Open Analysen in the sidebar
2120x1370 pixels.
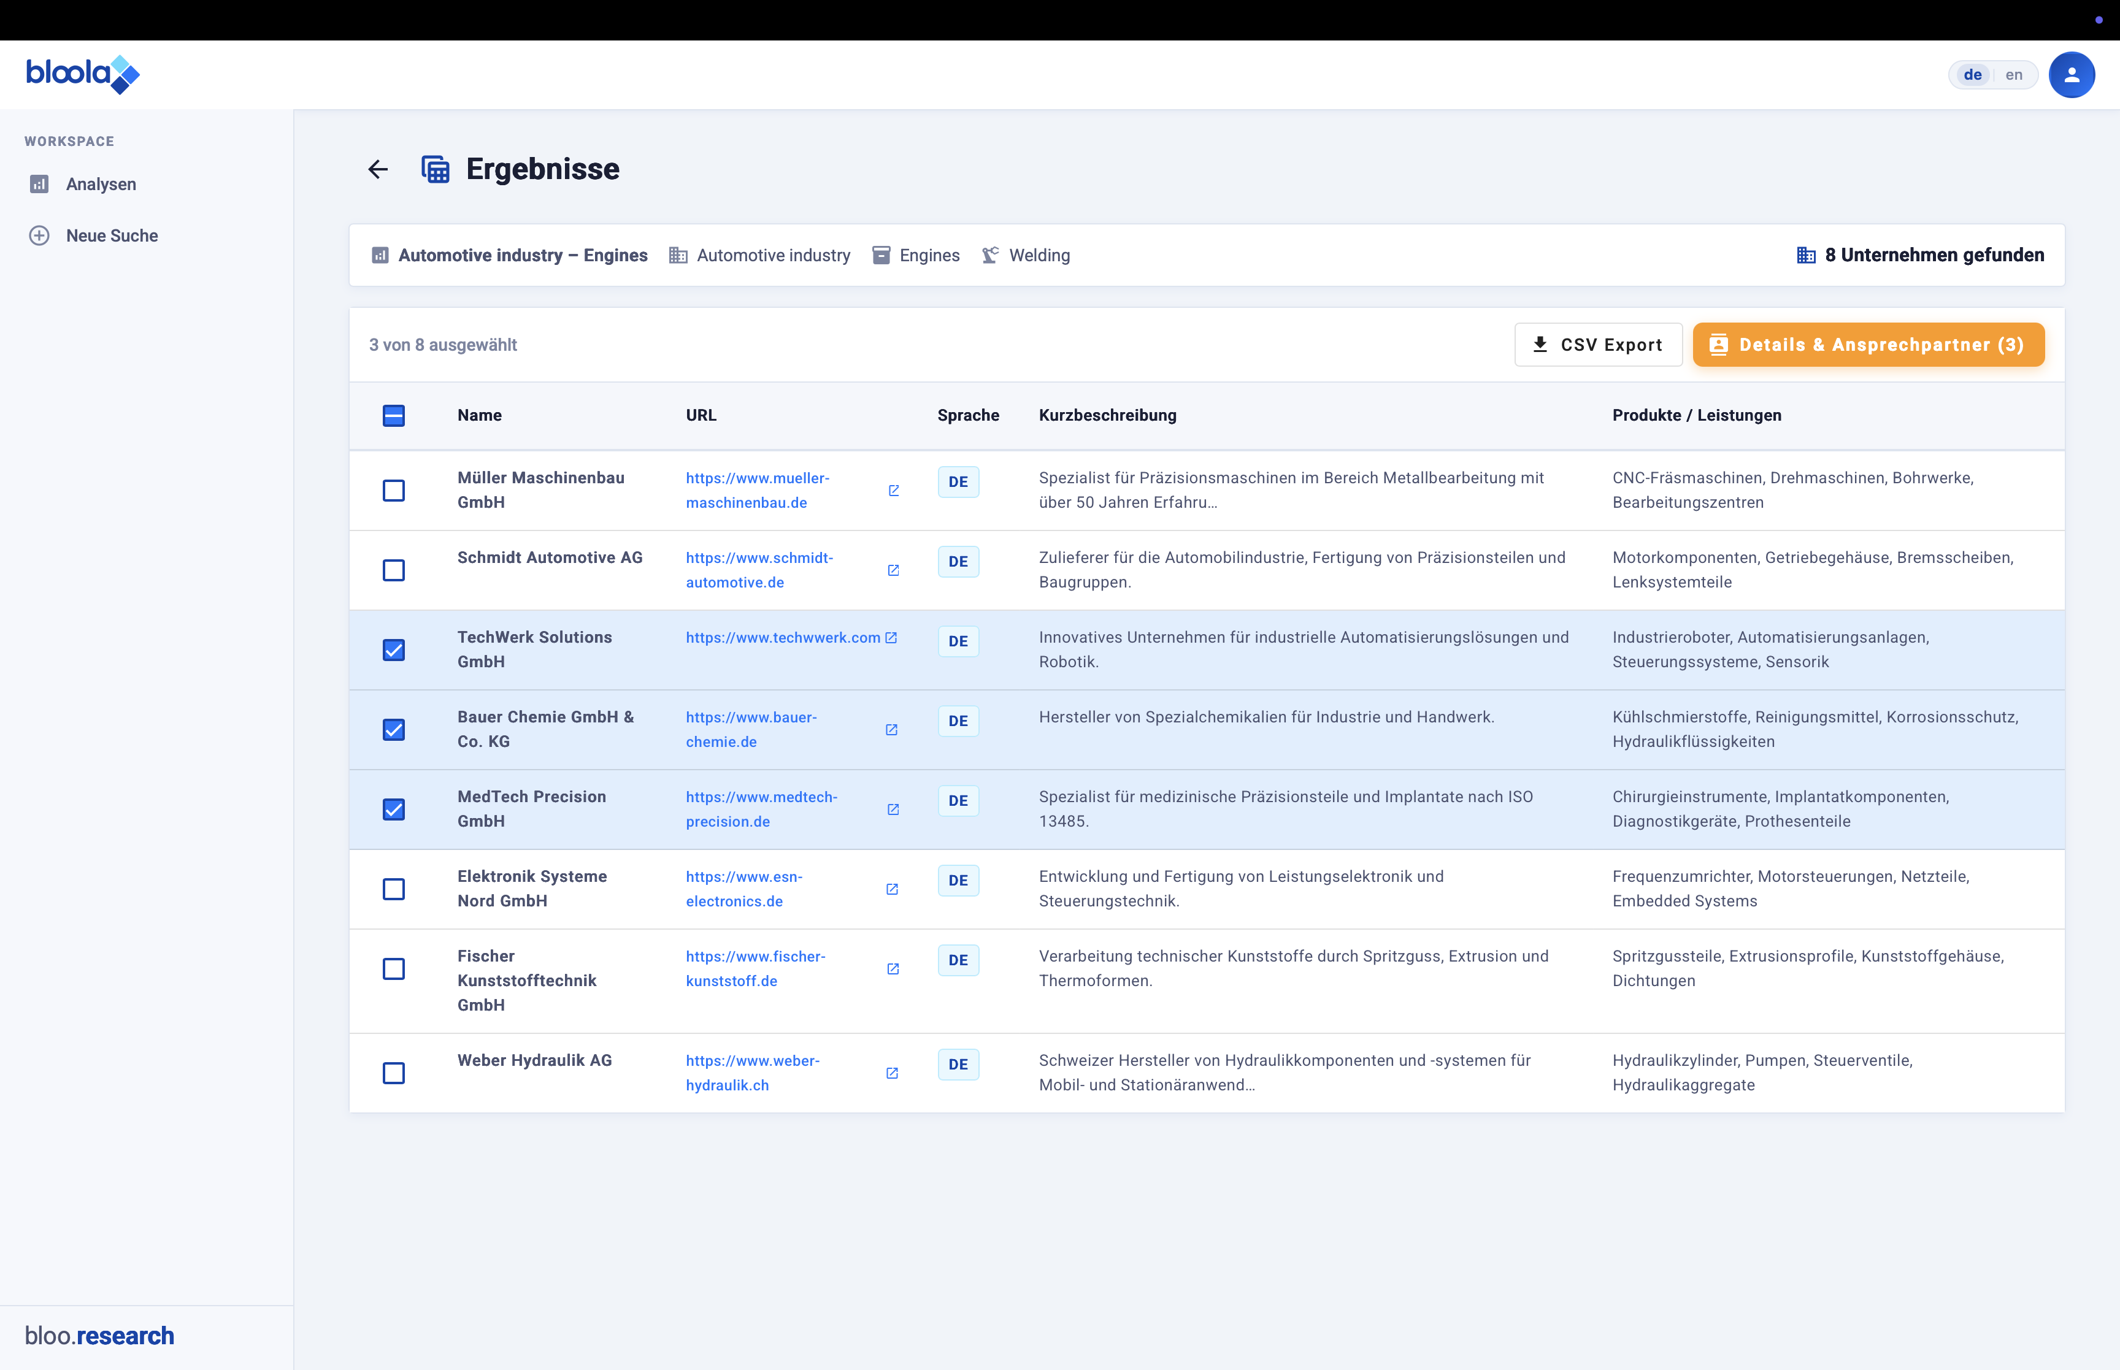[x=101, y=184]
